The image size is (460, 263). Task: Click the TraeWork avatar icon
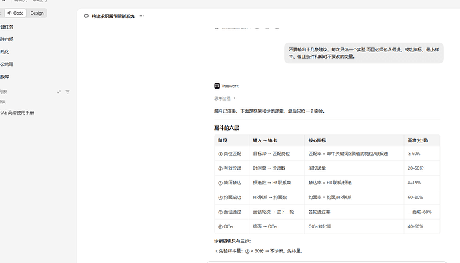pyautogui.click(x=217, y=86)
